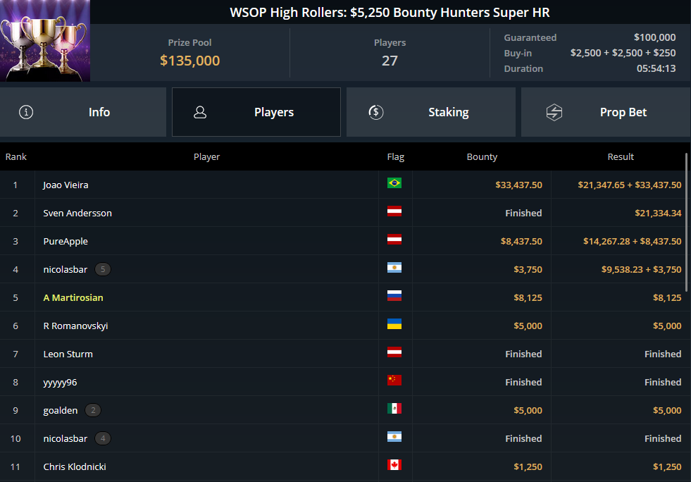Screen dimensions: 691x482
Task: Click the info circle icon
Action: tap(26, 112)
